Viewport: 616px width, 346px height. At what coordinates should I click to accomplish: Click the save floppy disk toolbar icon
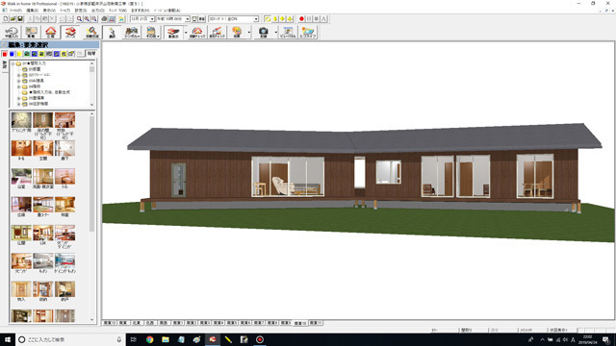[20, 19]
